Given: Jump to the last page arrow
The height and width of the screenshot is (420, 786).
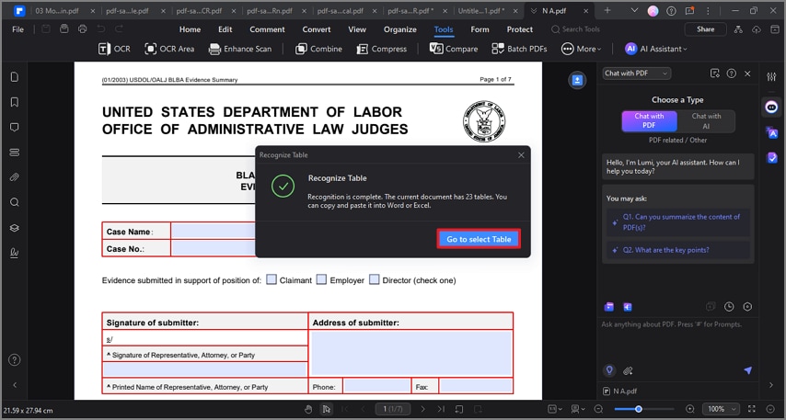Looking at the screenshot, I should click(441, 409).
